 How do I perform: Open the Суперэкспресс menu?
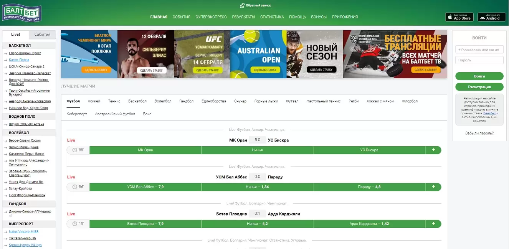point(211,17)
